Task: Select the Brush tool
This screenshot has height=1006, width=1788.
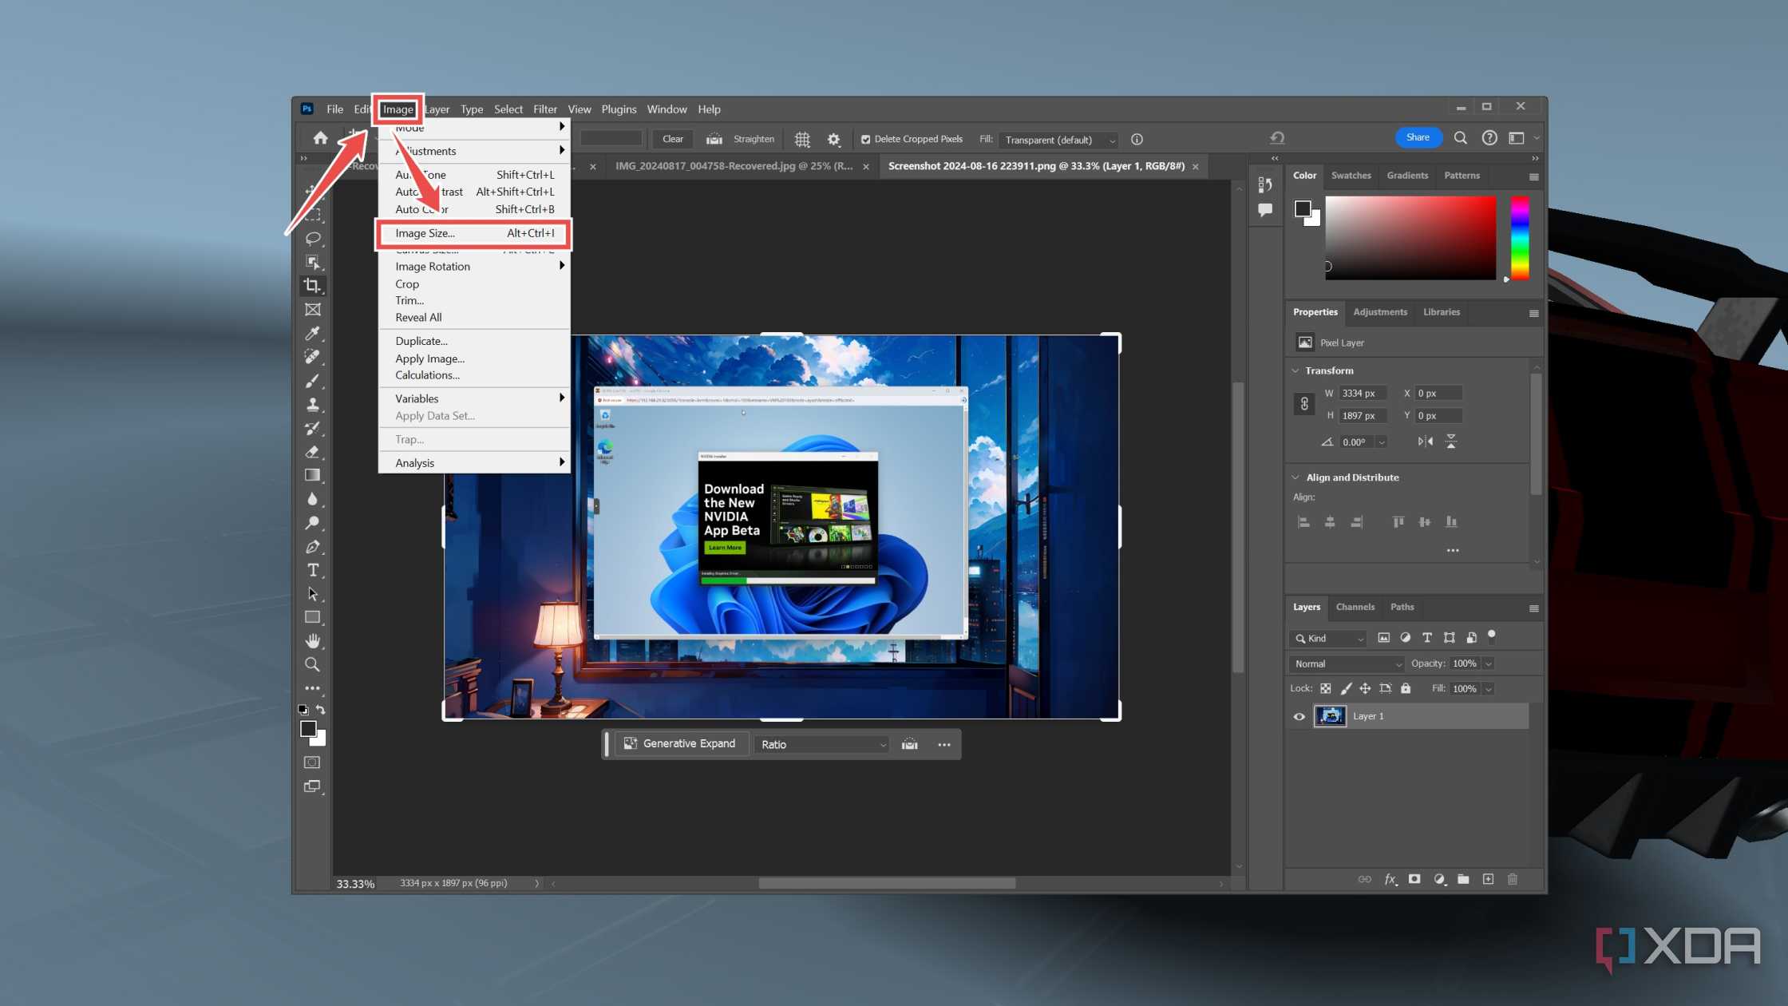Action: pyautogui.click(x=312, y=381)
